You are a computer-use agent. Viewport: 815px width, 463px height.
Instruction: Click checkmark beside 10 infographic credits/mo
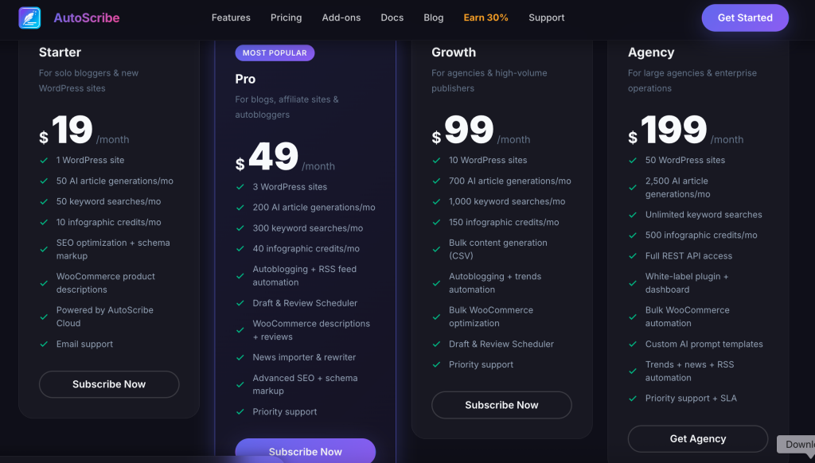coord(44,223)
